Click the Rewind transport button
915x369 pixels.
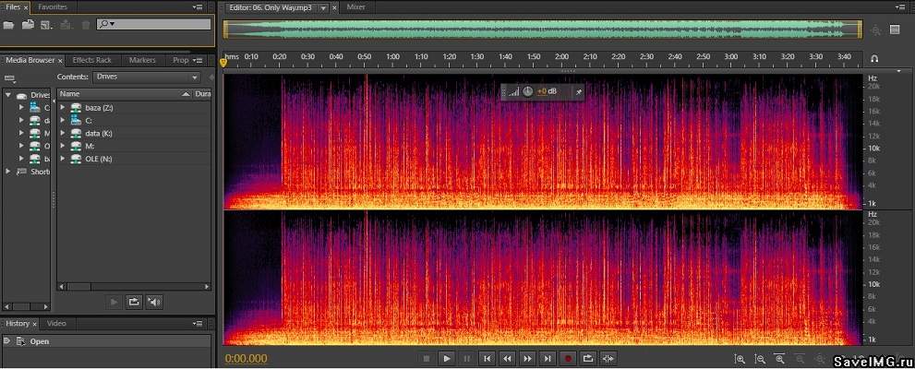point(507,358)
